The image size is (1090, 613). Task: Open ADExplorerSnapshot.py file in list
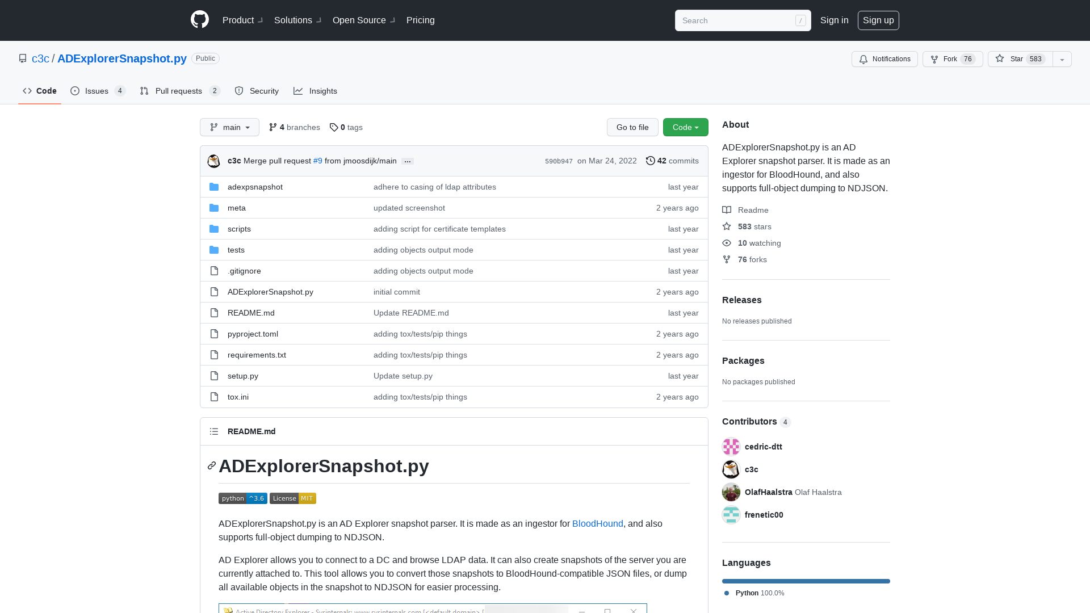[x=270, y=292]
